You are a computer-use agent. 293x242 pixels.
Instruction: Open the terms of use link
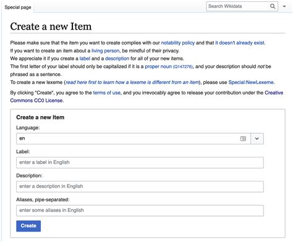[107, 93]
